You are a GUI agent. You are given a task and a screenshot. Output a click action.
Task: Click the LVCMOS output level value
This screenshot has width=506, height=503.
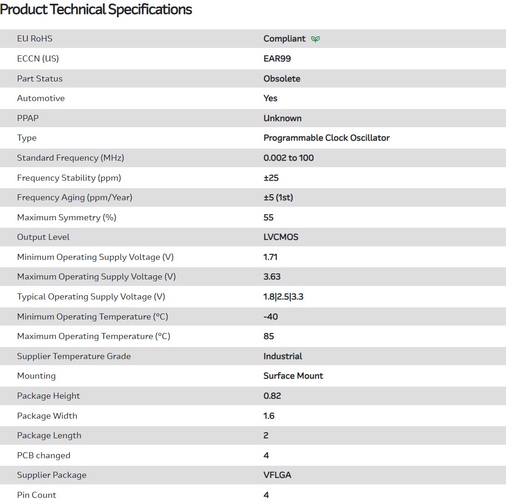[x=281, y=237]
